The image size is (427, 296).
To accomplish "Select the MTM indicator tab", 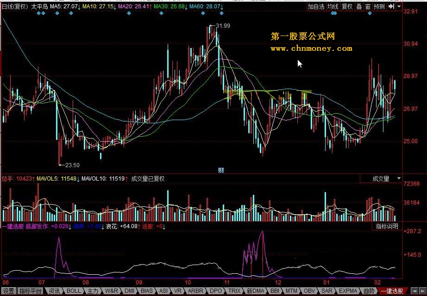I will click(291, 291).
